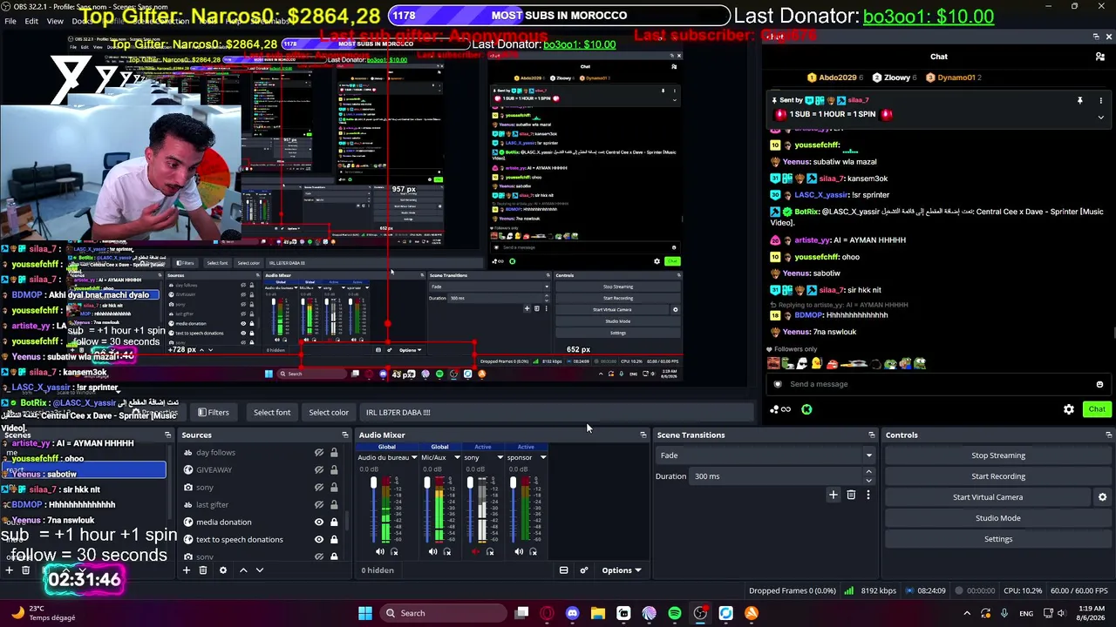Unlock the text to speech donations source

(334, 540)
